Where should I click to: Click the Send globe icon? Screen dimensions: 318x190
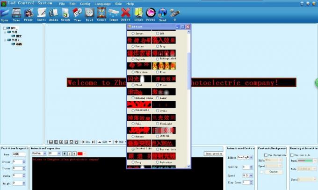tap(163, 14)
